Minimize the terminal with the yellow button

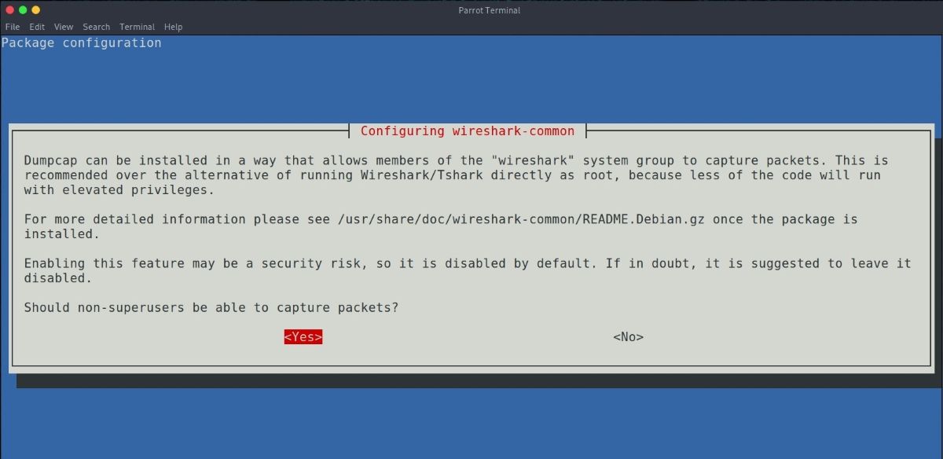pos(22,10)
